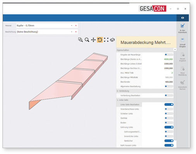This screenshot has height=154, width=196.
Task: Clear the Beschichtung field with red X
Action: point(76,32)
